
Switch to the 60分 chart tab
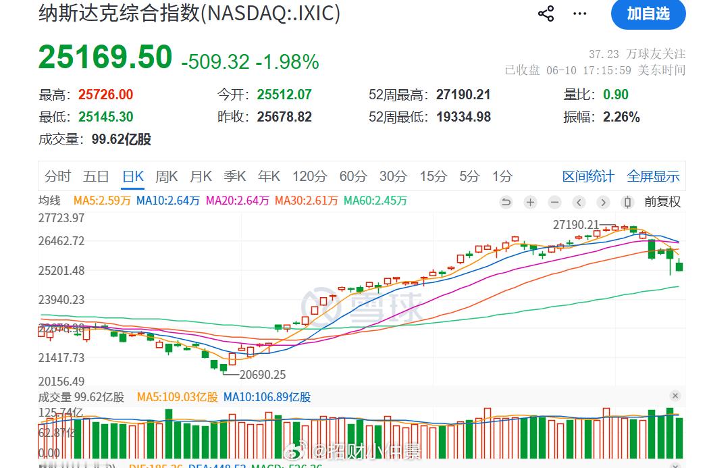point(354,176)
